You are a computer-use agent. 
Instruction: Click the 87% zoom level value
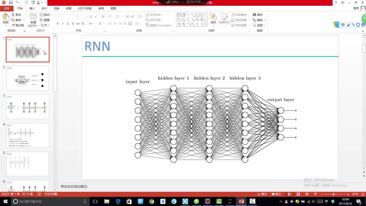click(x=355, y=194)
